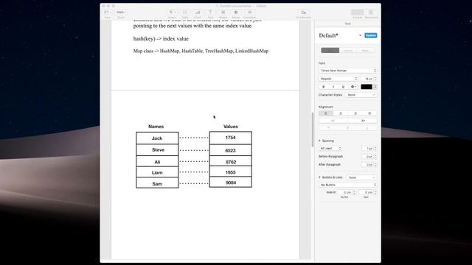This screenshot has height=265, width=472.
Task: Click the line spacing value field
Action: pyautogui.click(x=367, y=149)
